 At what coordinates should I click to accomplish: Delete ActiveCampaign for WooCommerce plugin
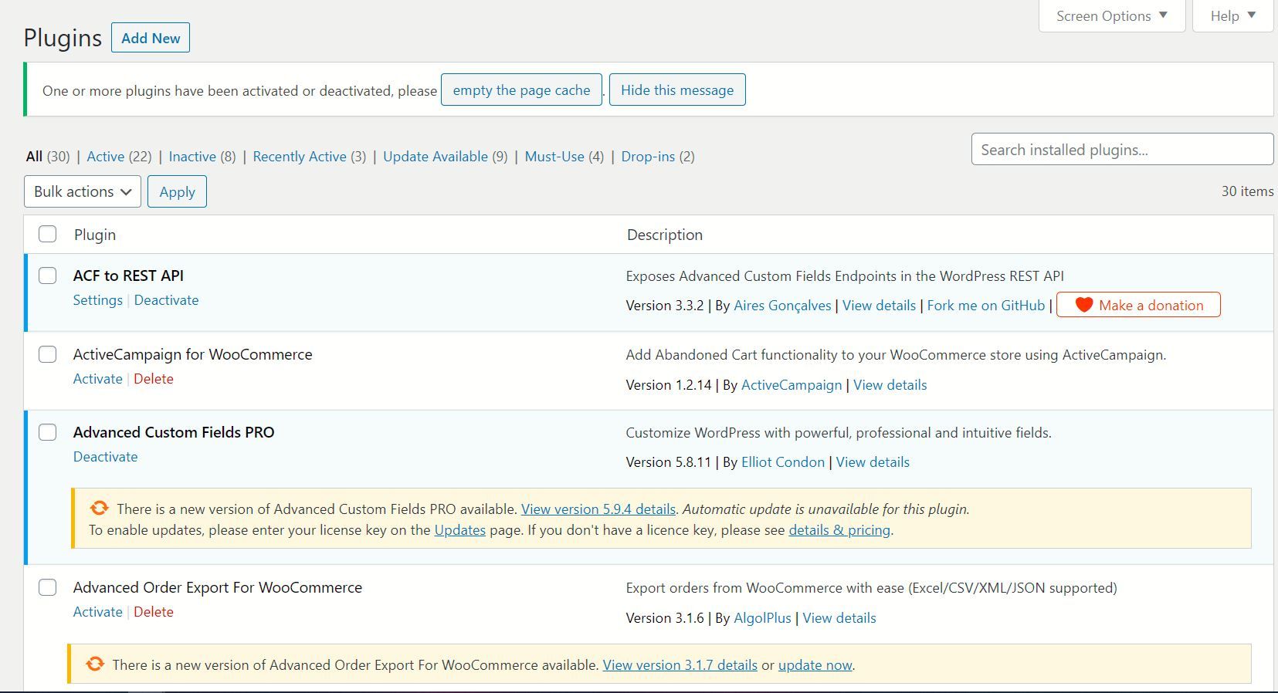click(x=154, y=378)
